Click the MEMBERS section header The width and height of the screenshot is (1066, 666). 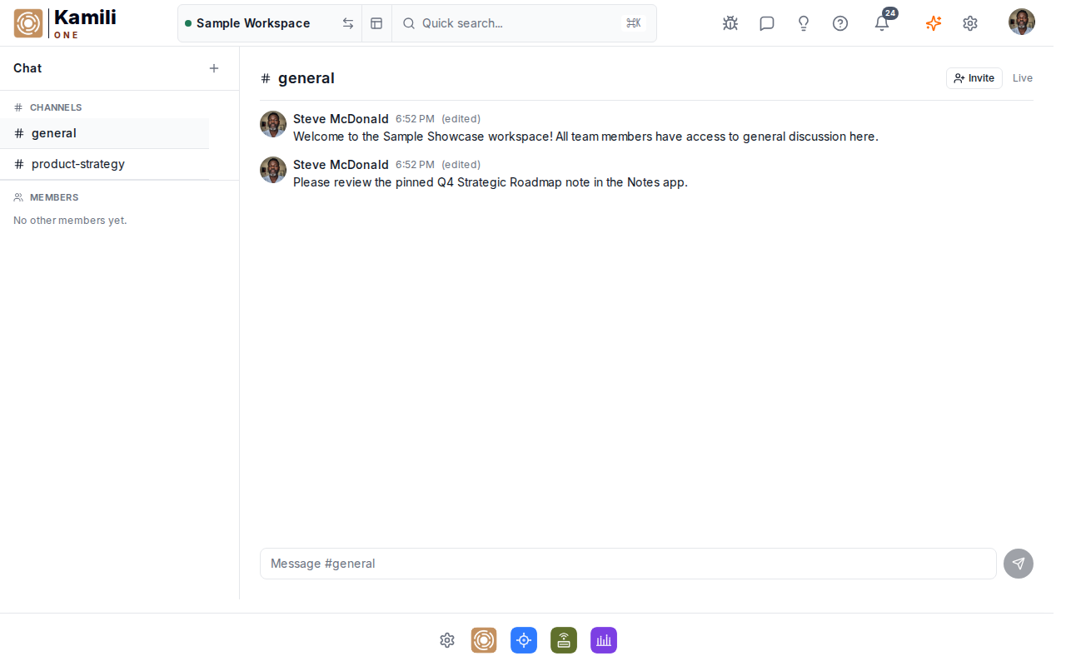[46, 197]
